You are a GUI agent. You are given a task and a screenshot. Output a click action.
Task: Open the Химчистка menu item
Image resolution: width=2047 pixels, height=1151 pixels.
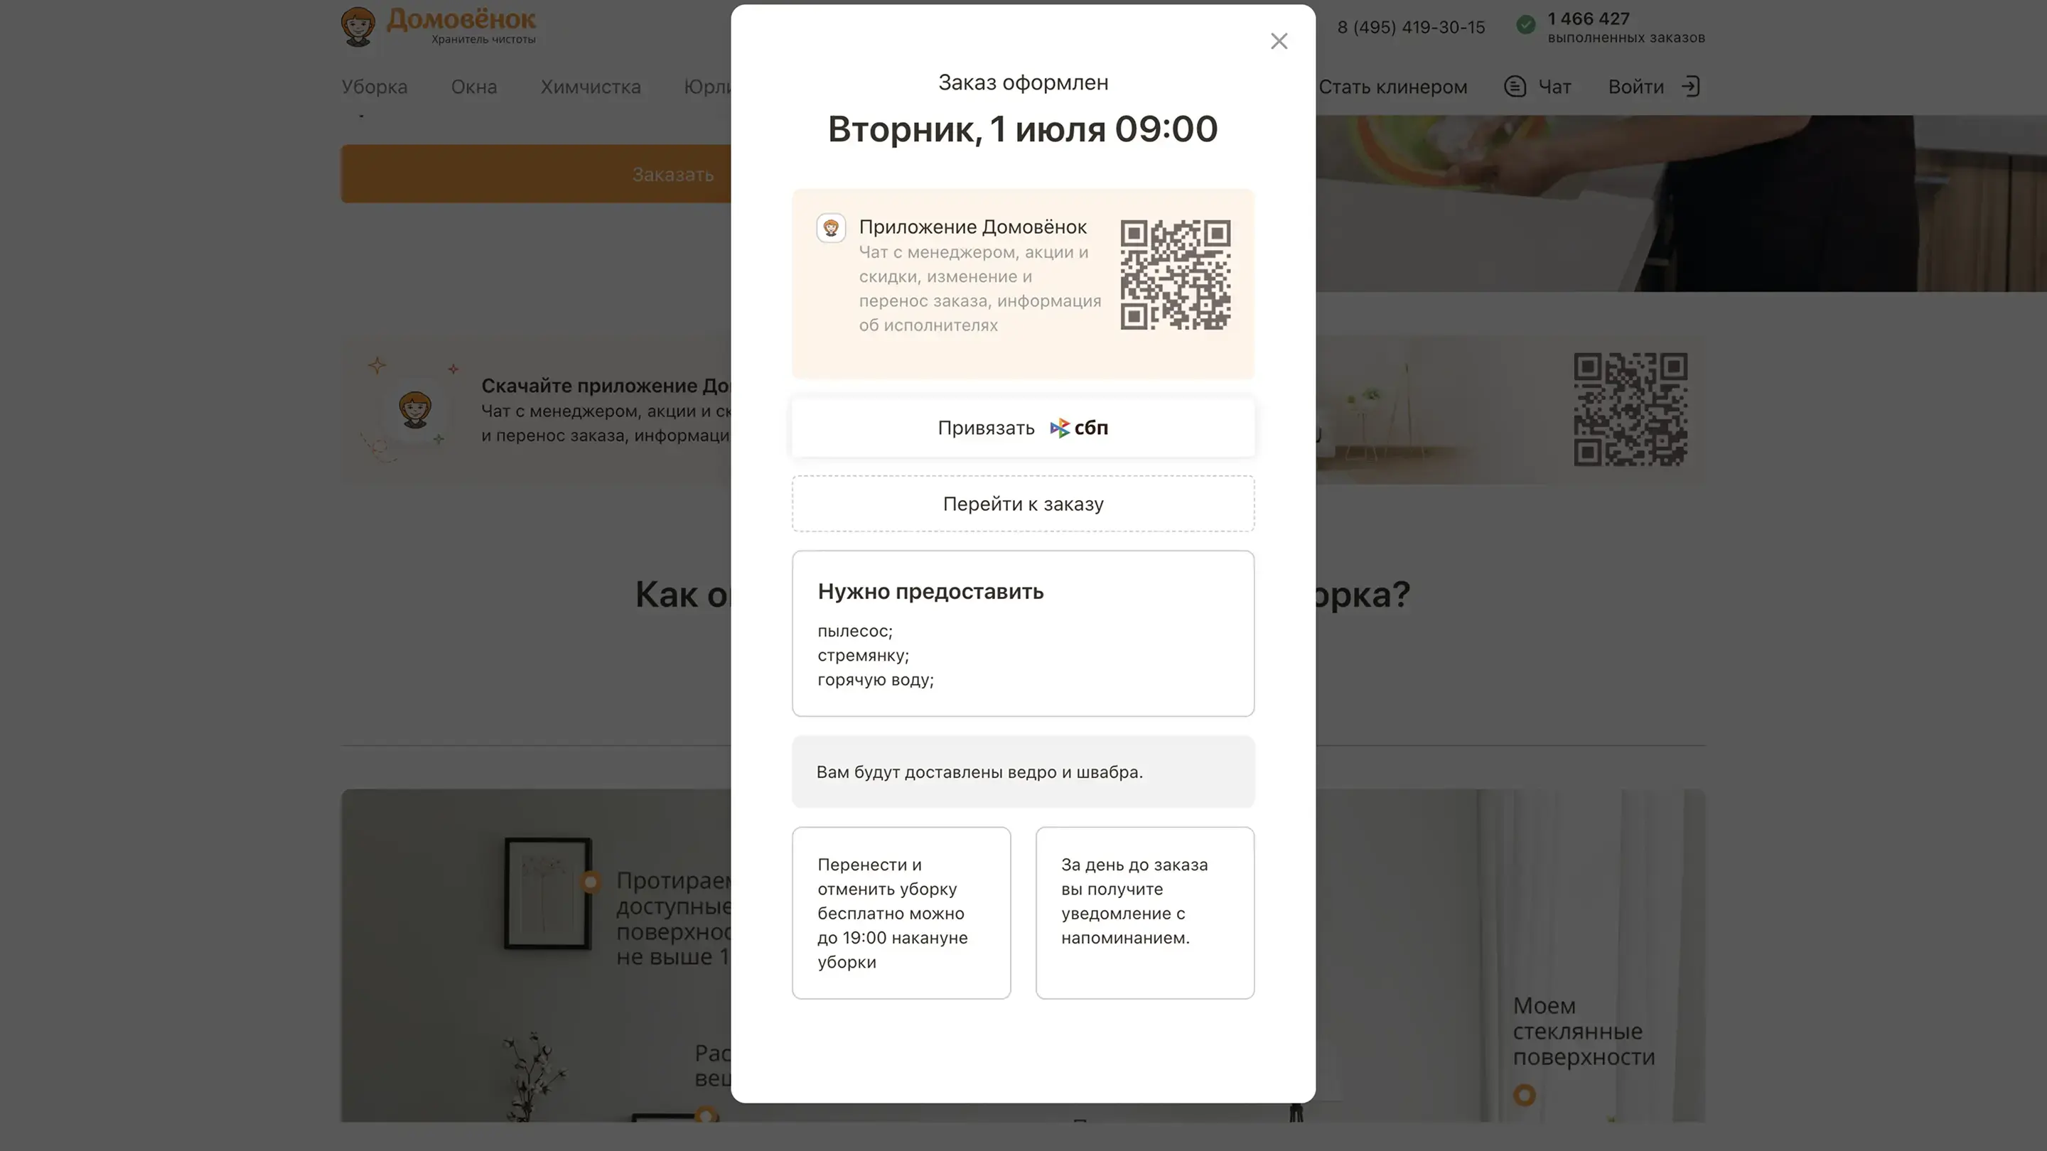click(x=591, y=87)
